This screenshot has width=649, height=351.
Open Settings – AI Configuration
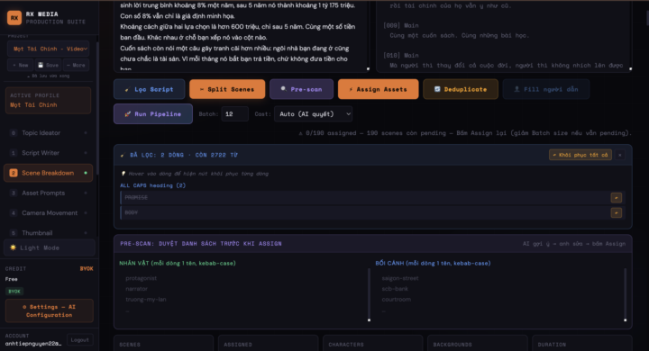pyautogui.click(x=50, y=310)
